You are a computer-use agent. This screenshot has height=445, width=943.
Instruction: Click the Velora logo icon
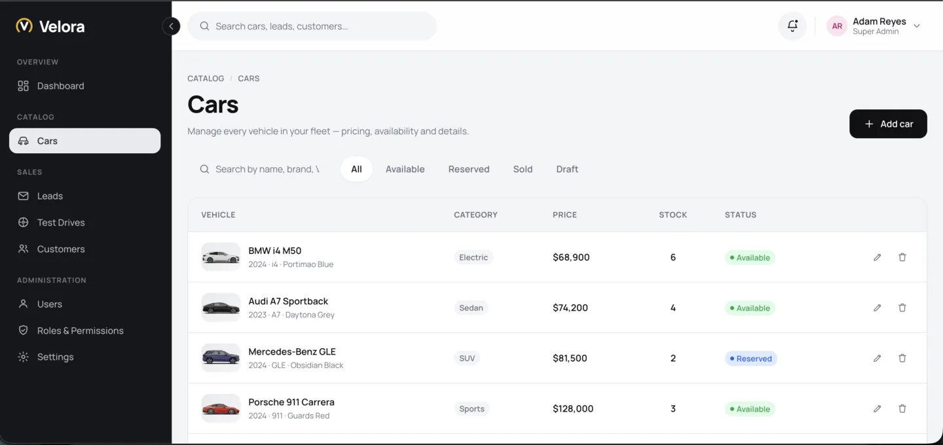pyautogui.click(x=24, y=26)
